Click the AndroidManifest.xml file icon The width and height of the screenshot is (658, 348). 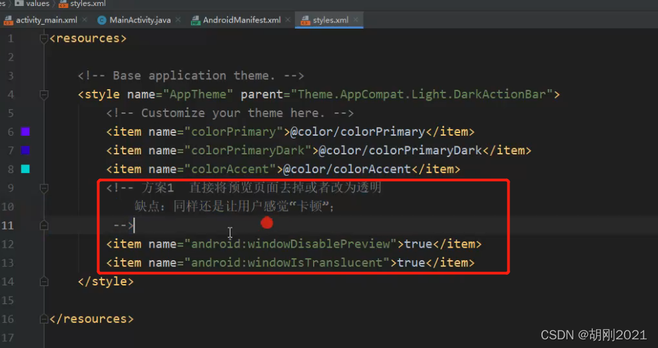tap(196, 20)
